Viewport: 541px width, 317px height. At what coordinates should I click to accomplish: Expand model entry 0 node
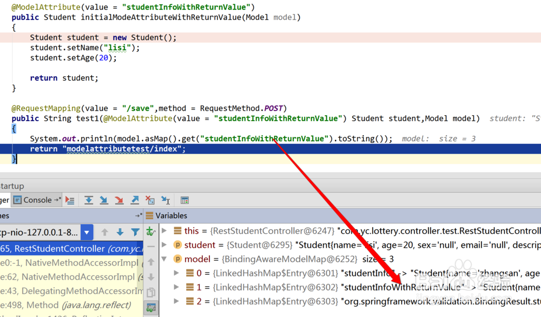176,273
